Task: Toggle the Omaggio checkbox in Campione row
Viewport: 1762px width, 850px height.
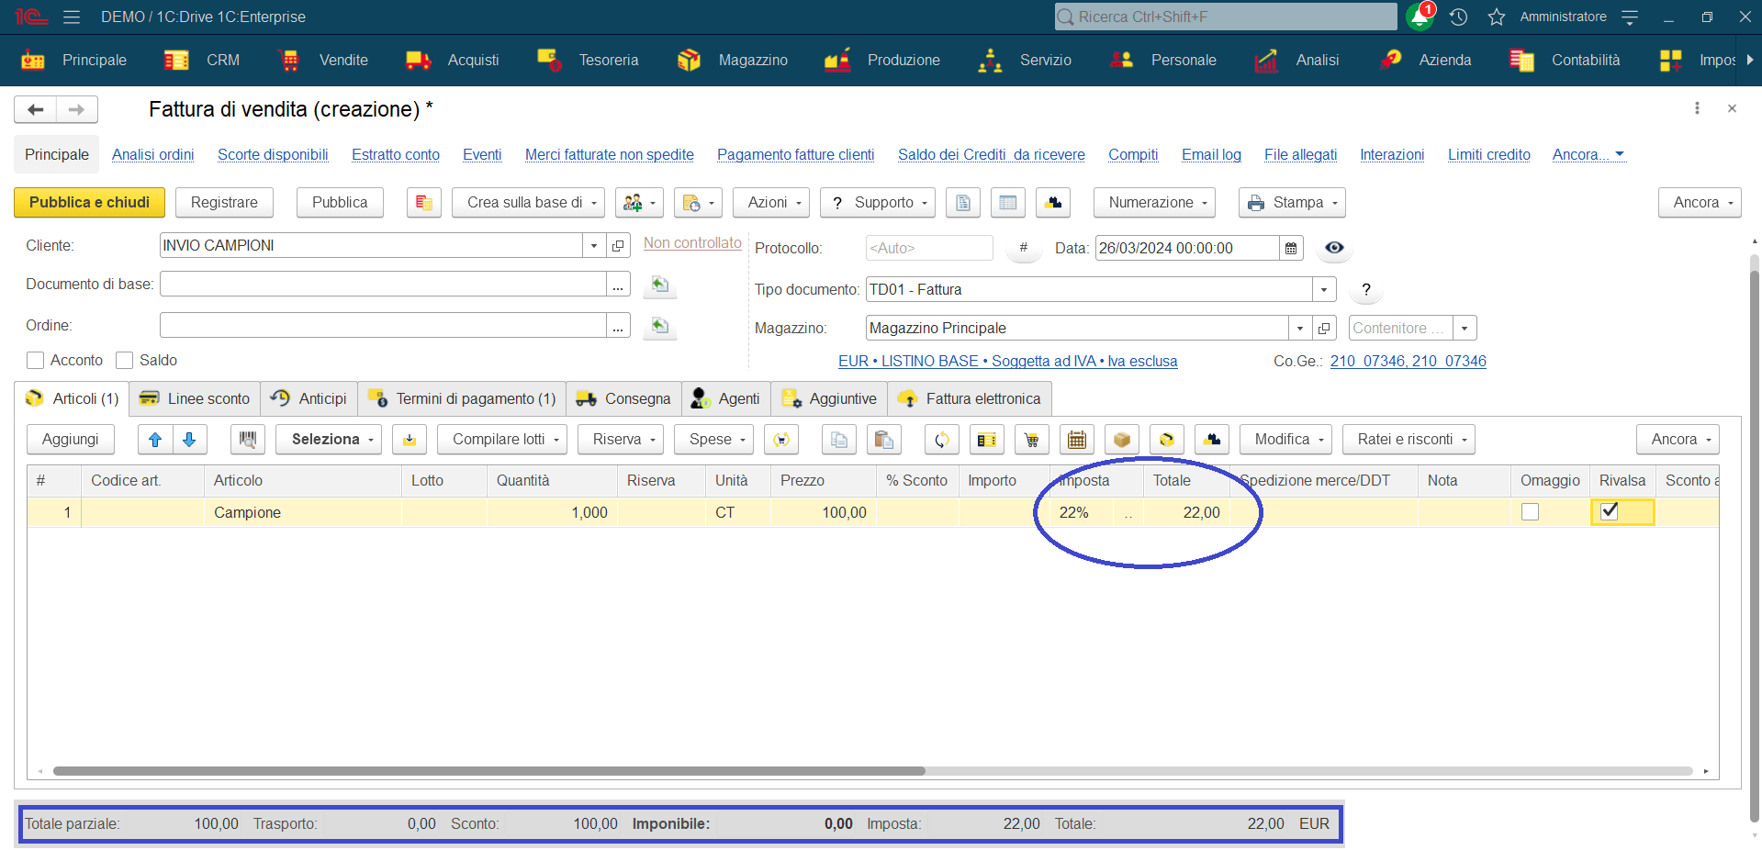Action: [1530, 512]
